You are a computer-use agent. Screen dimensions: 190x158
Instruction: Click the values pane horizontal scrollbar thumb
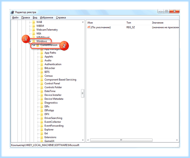point(121,140)
